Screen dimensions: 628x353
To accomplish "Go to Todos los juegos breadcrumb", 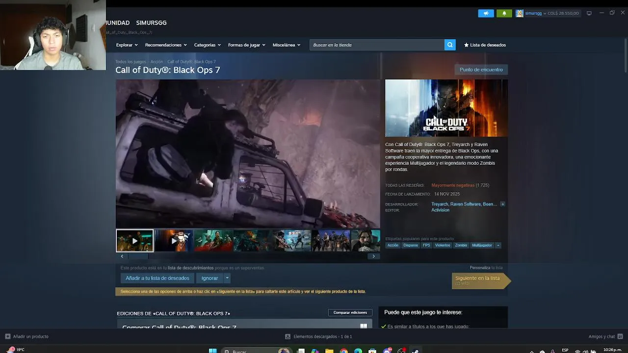I will tap(131, 62).
